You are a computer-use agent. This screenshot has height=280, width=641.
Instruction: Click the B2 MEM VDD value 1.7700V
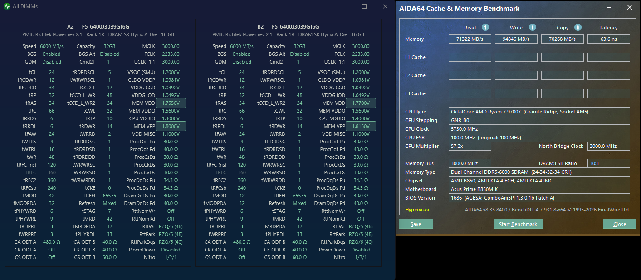point(361,103)
